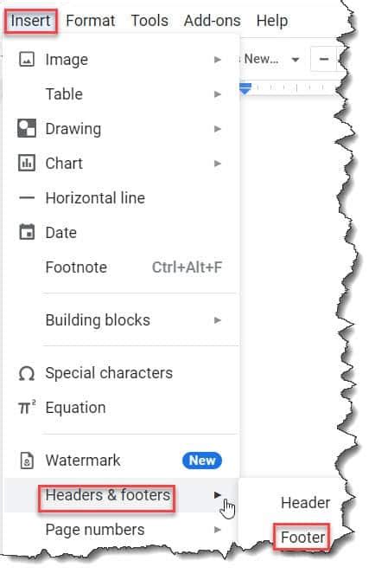Expand the Table submenu arrow

coord(218,94)
